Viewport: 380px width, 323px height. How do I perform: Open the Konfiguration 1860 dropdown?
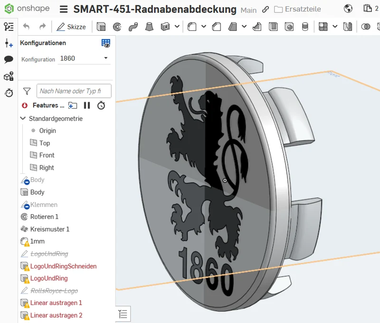[84, 58]
